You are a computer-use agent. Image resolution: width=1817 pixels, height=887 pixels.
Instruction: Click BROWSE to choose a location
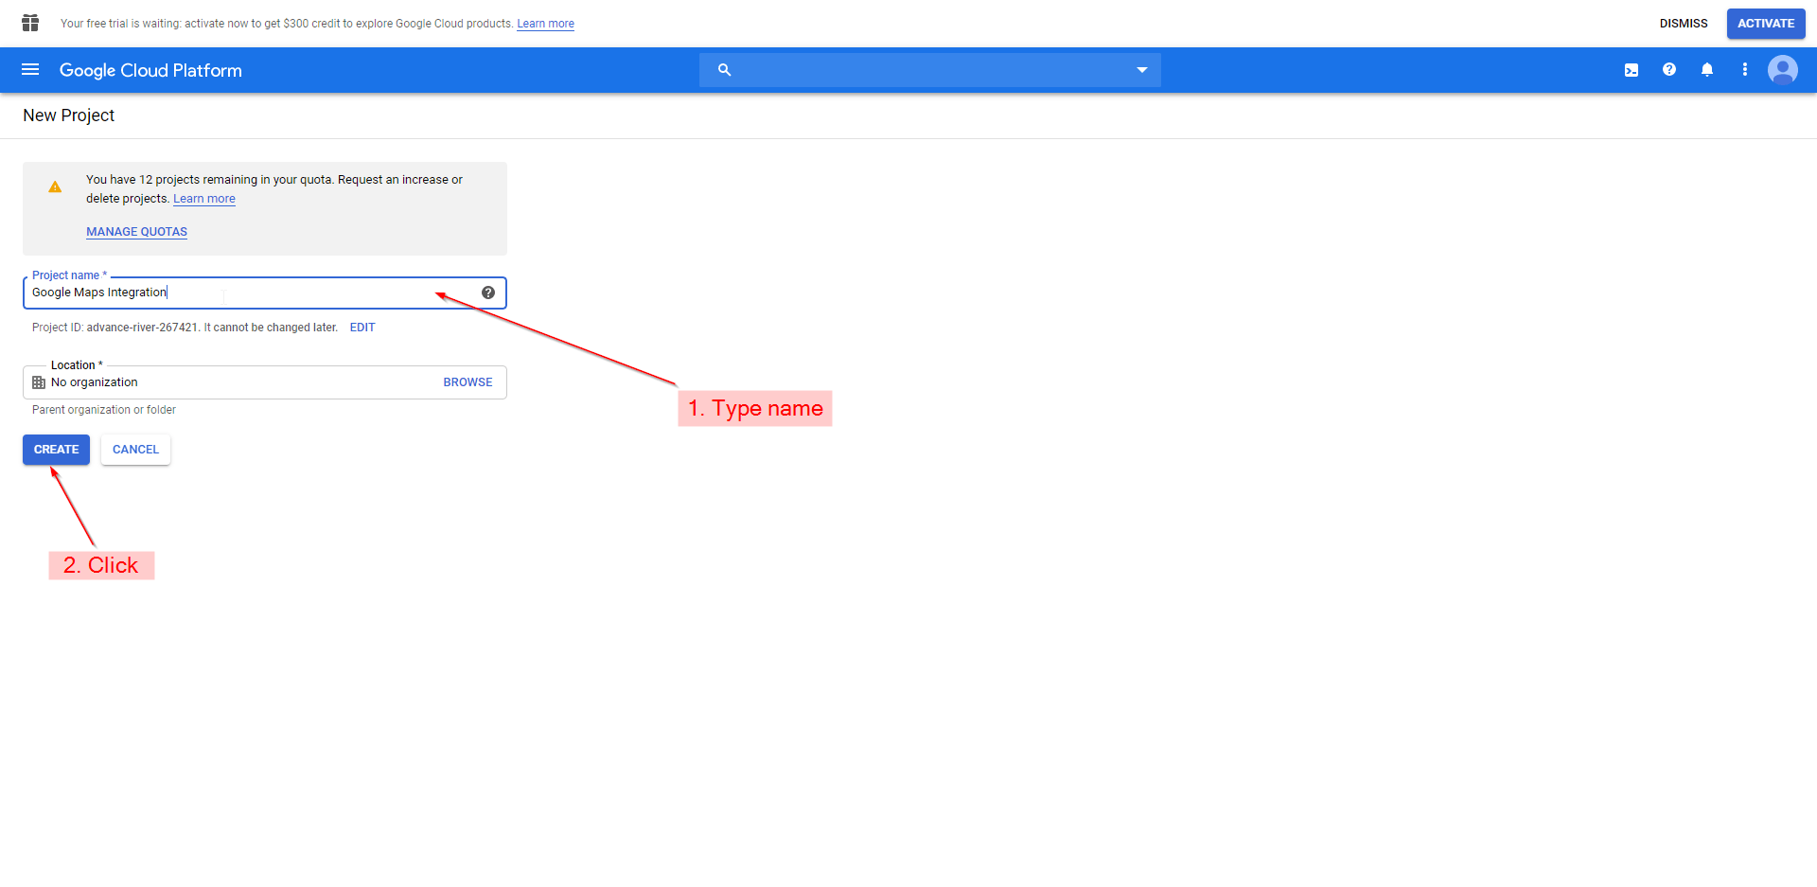(467, 382)
